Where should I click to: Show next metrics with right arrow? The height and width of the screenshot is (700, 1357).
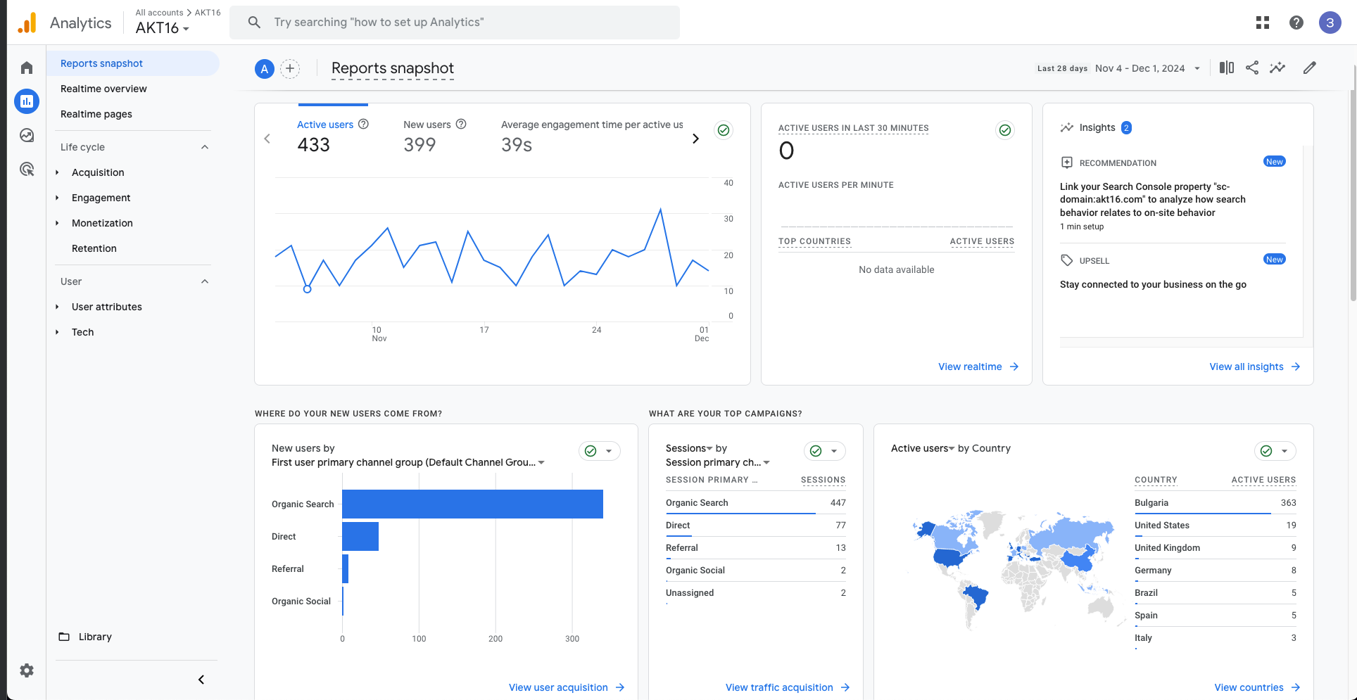click(695, 139)
